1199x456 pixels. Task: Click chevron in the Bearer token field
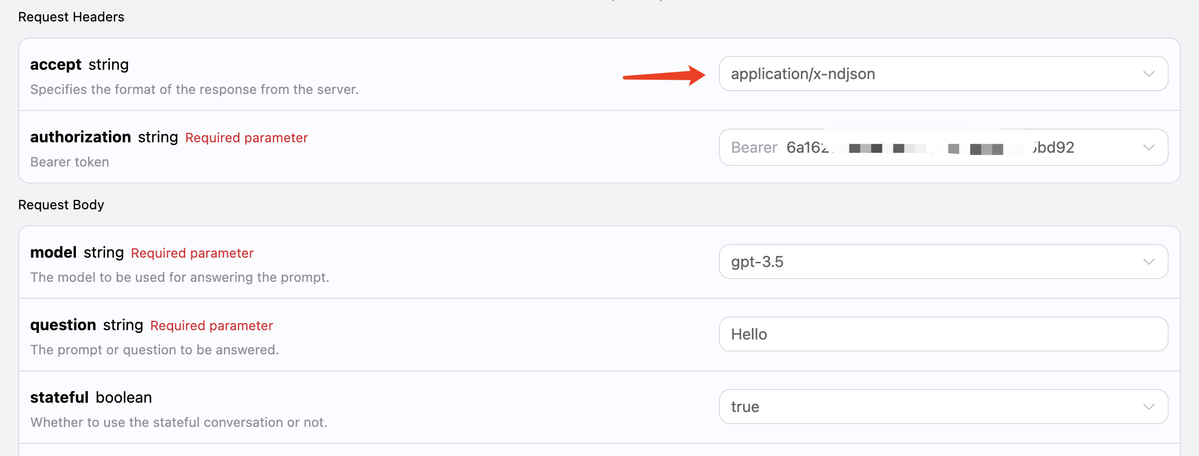pos(1148,147)
